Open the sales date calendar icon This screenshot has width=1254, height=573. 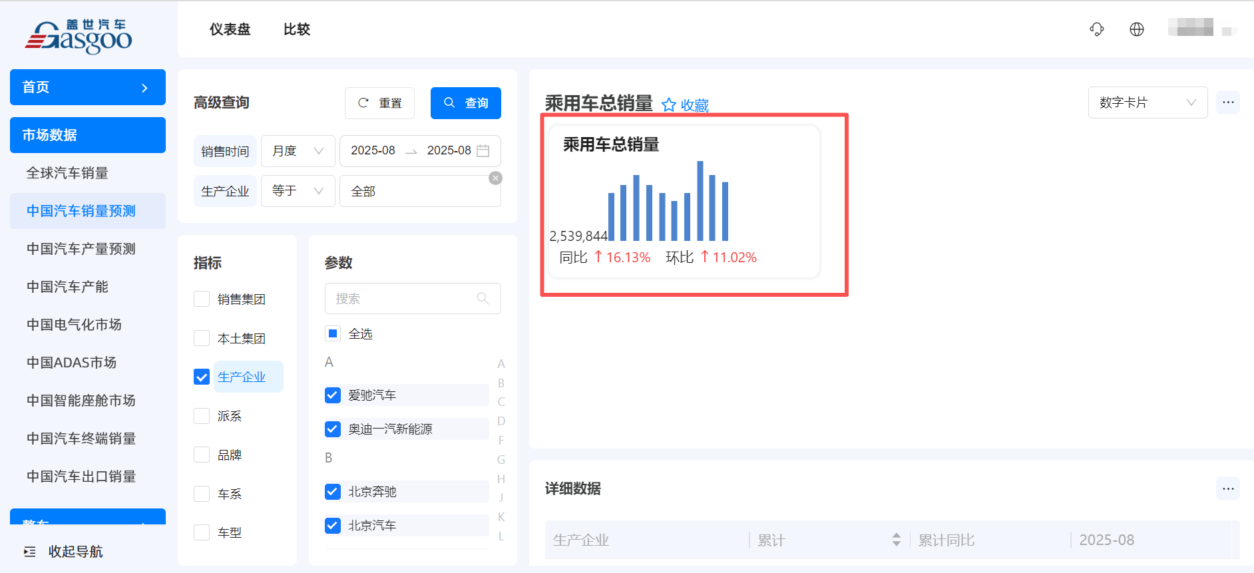[483, 151]
